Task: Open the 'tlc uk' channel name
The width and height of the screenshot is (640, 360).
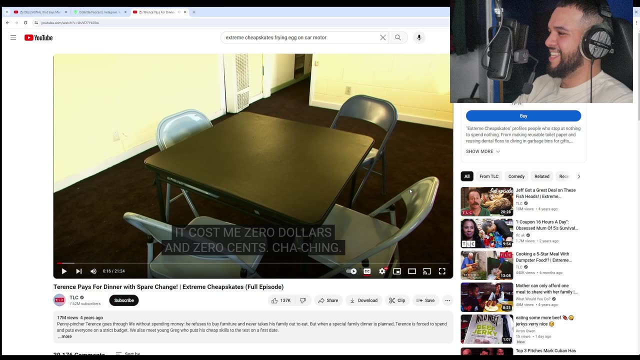Action: coord(520,235)
